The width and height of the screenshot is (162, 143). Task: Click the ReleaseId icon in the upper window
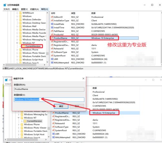coord(52,49)
